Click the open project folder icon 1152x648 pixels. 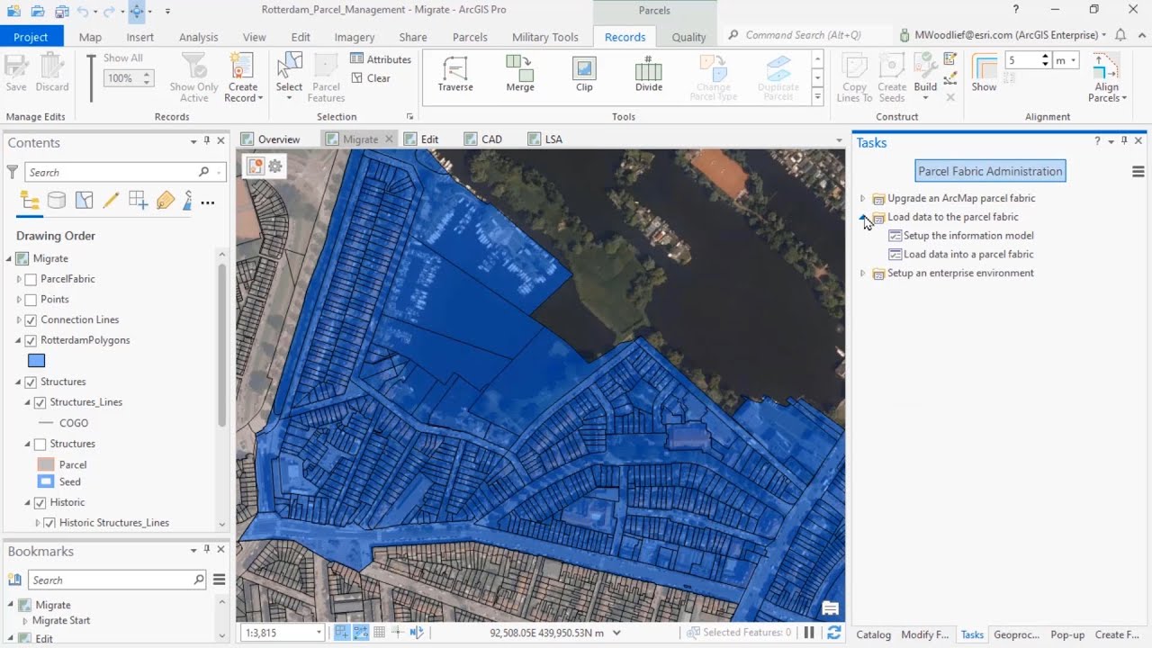point(37,11)
